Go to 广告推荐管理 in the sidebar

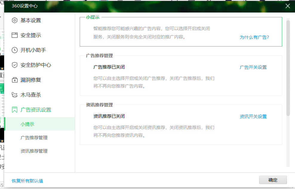point(34,138)
